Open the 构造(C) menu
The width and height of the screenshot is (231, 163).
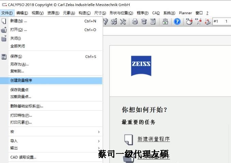[x=85, y=13]
